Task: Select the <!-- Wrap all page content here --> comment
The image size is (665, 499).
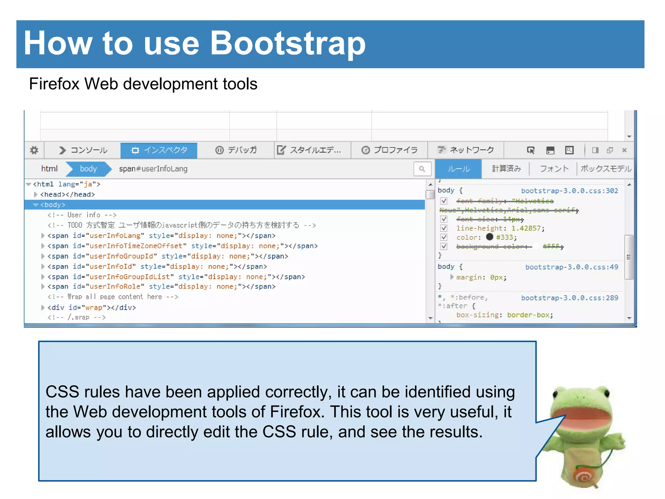Action: pos(113,297)
